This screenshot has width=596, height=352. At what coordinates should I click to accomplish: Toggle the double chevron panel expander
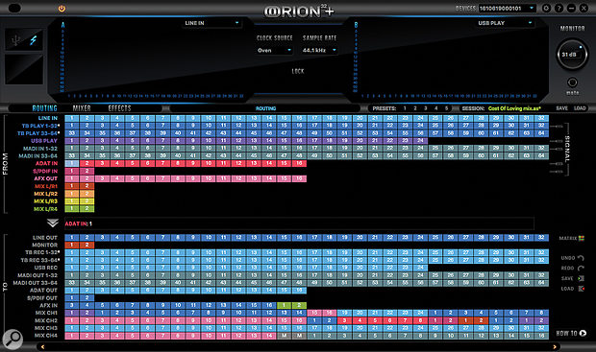click(x=53, y=223)
